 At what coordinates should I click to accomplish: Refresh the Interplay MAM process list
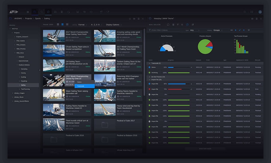click(x=168, y=25)
